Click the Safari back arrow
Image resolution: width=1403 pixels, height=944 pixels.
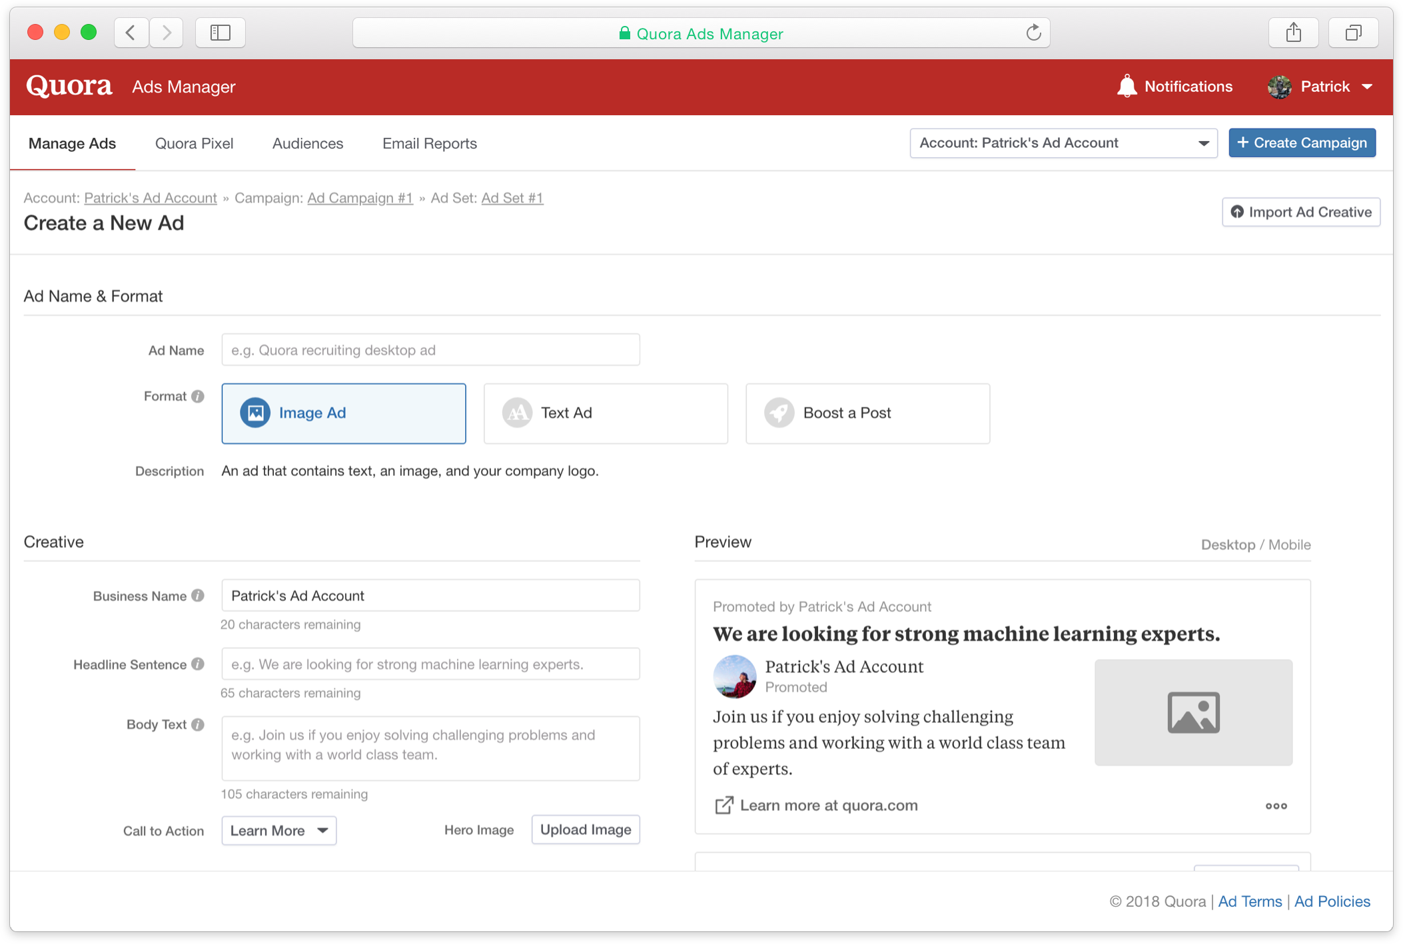tap(131, 33)
